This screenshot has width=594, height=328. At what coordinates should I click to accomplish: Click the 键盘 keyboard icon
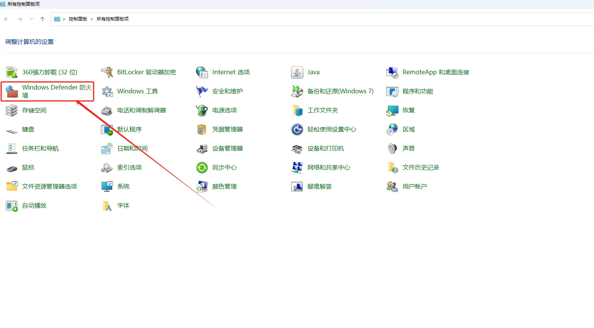(x=12, y=131)
